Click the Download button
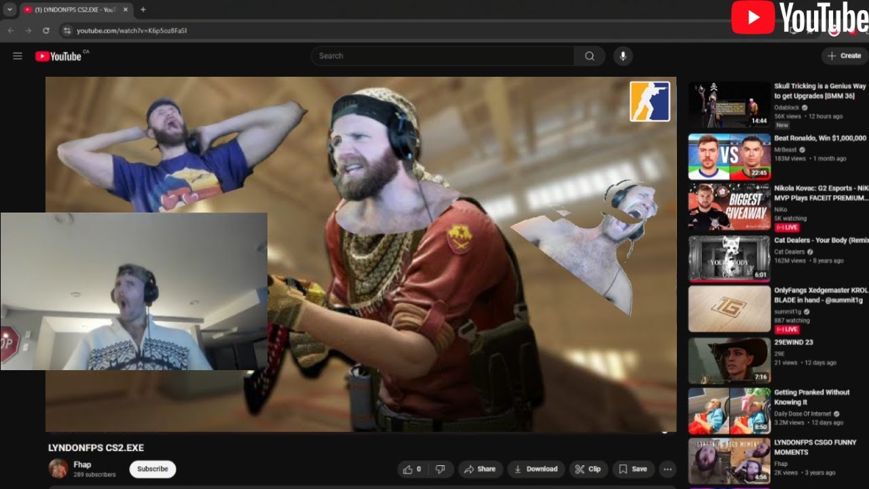Image resolution: width=869 pixels, height=489 pixels. [x=536, y=469]
